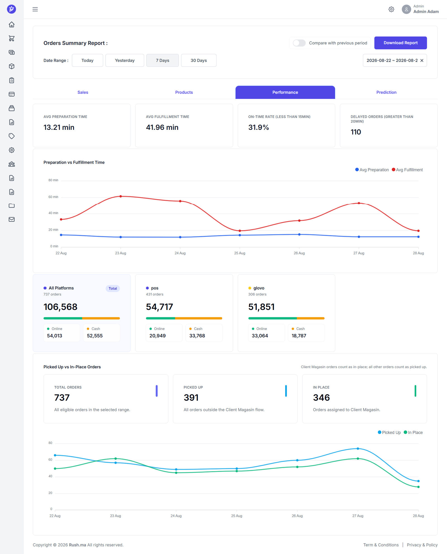Open the Admin Adam profile menu

[x=420, y=9]
